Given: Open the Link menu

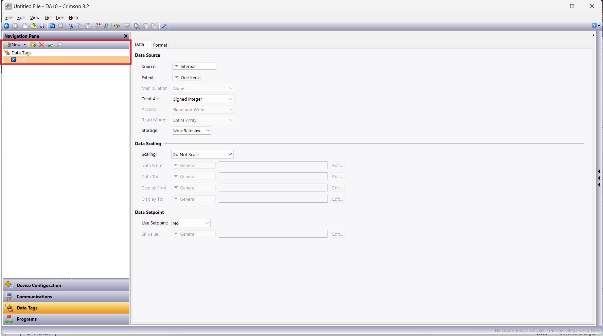Looking at the screenshot, I should [x=60, y=18].
